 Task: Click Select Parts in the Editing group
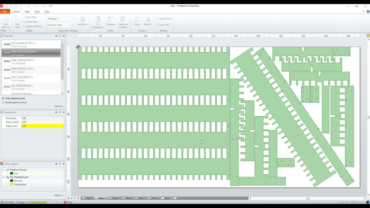pos(164,19)
